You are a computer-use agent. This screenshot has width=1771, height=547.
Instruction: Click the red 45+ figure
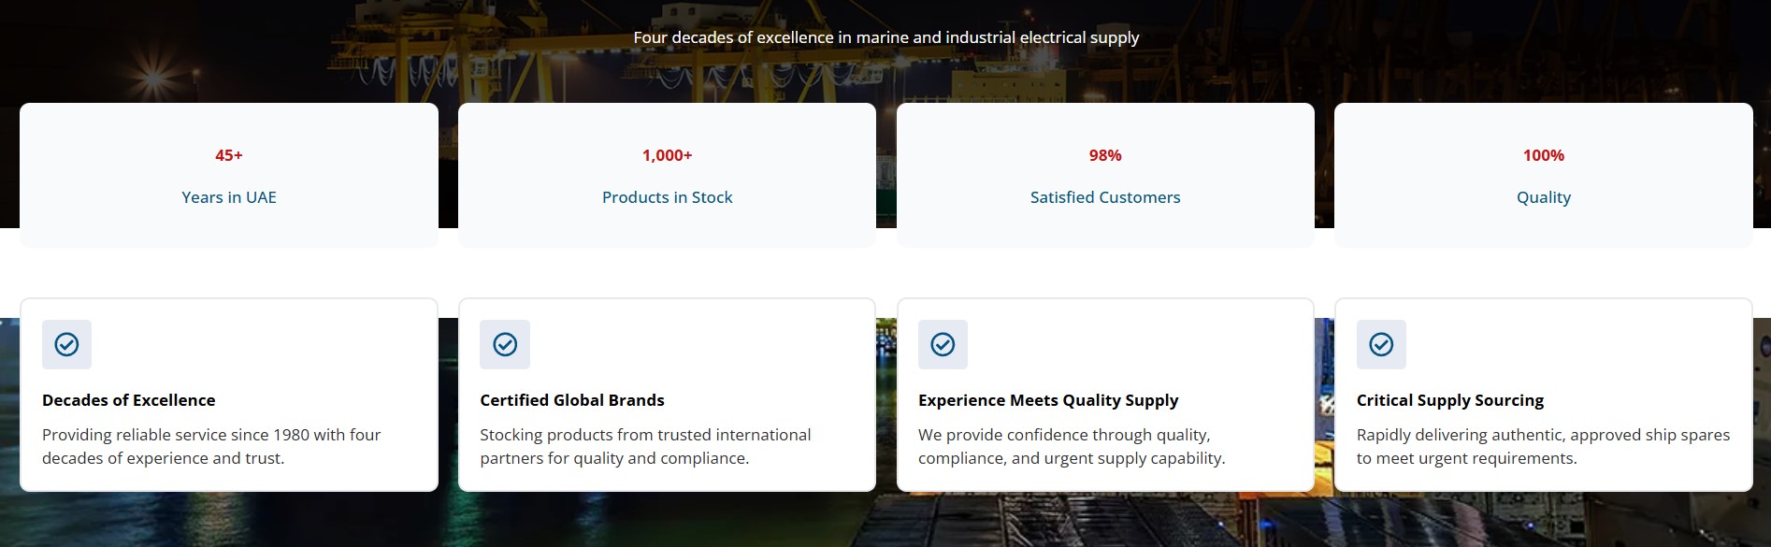point(229,155)
